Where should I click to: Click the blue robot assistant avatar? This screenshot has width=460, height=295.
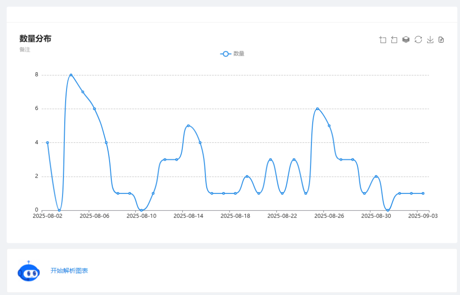[x=28, y=271]
